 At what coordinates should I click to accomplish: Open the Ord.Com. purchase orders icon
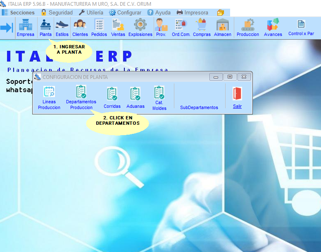click(x=181, y=24)
